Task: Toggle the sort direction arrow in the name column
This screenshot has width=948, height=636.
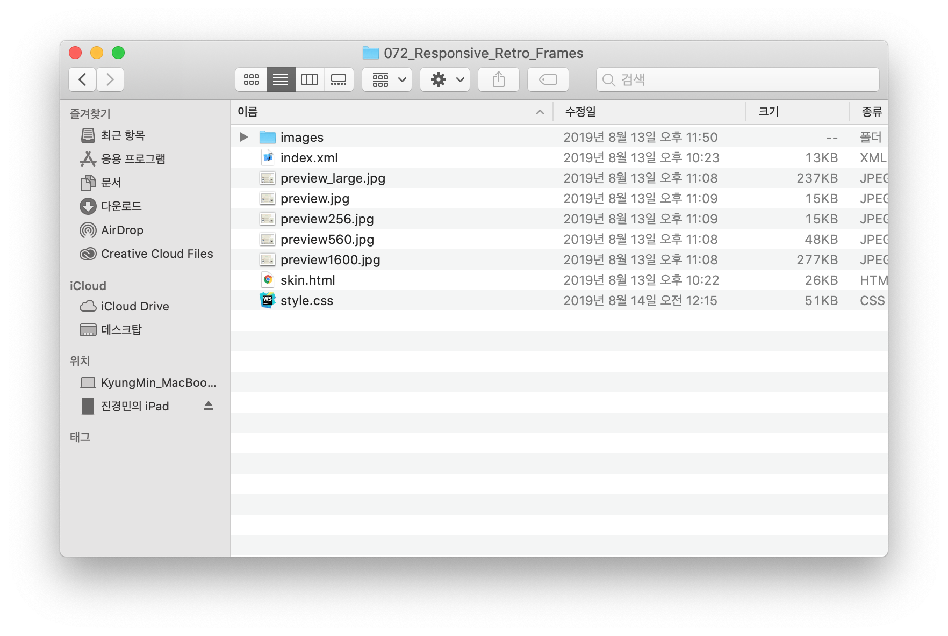Action: 540,112
